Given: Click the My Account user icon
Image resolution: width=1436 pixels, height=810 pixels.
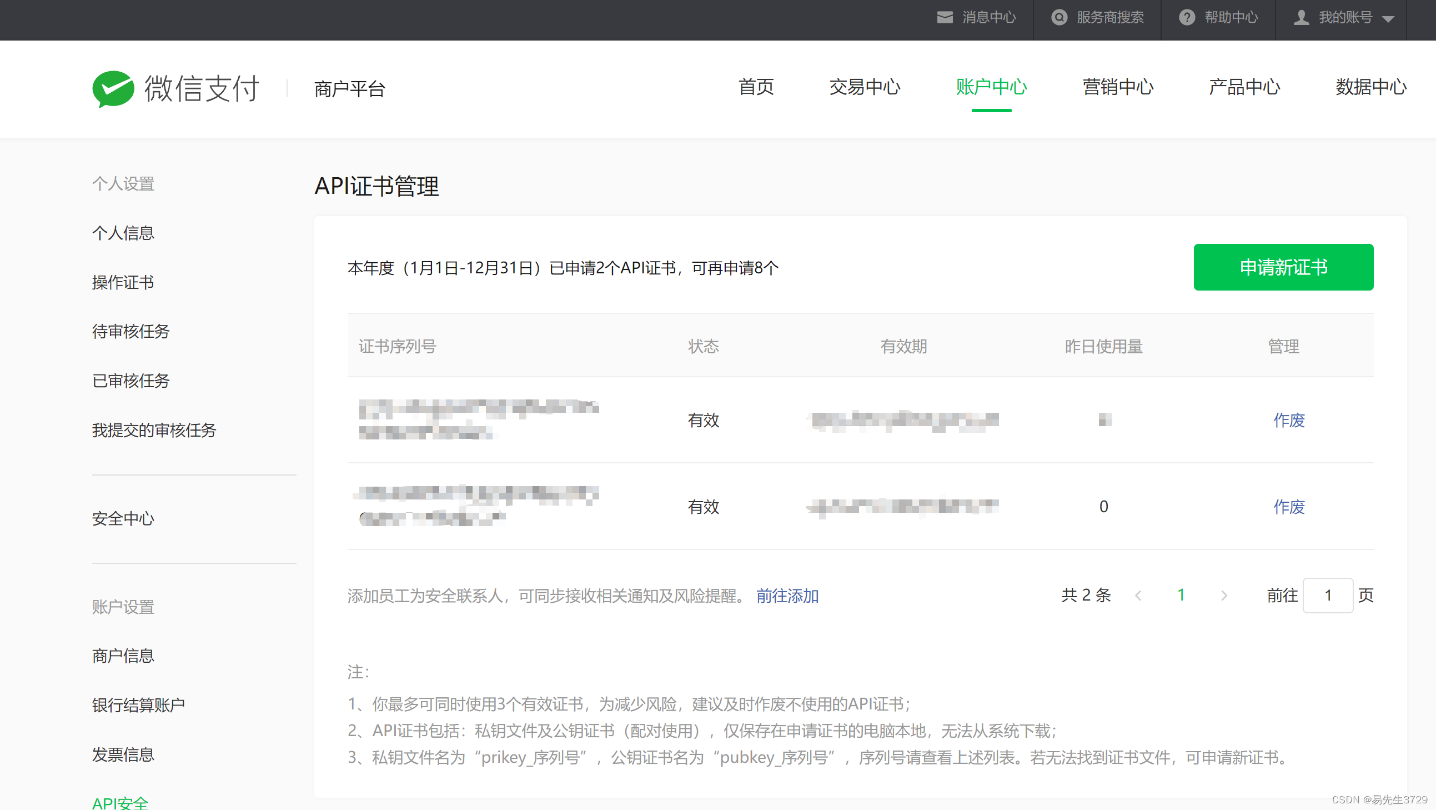Looking at the screenshot, I should coord(1301,17).
